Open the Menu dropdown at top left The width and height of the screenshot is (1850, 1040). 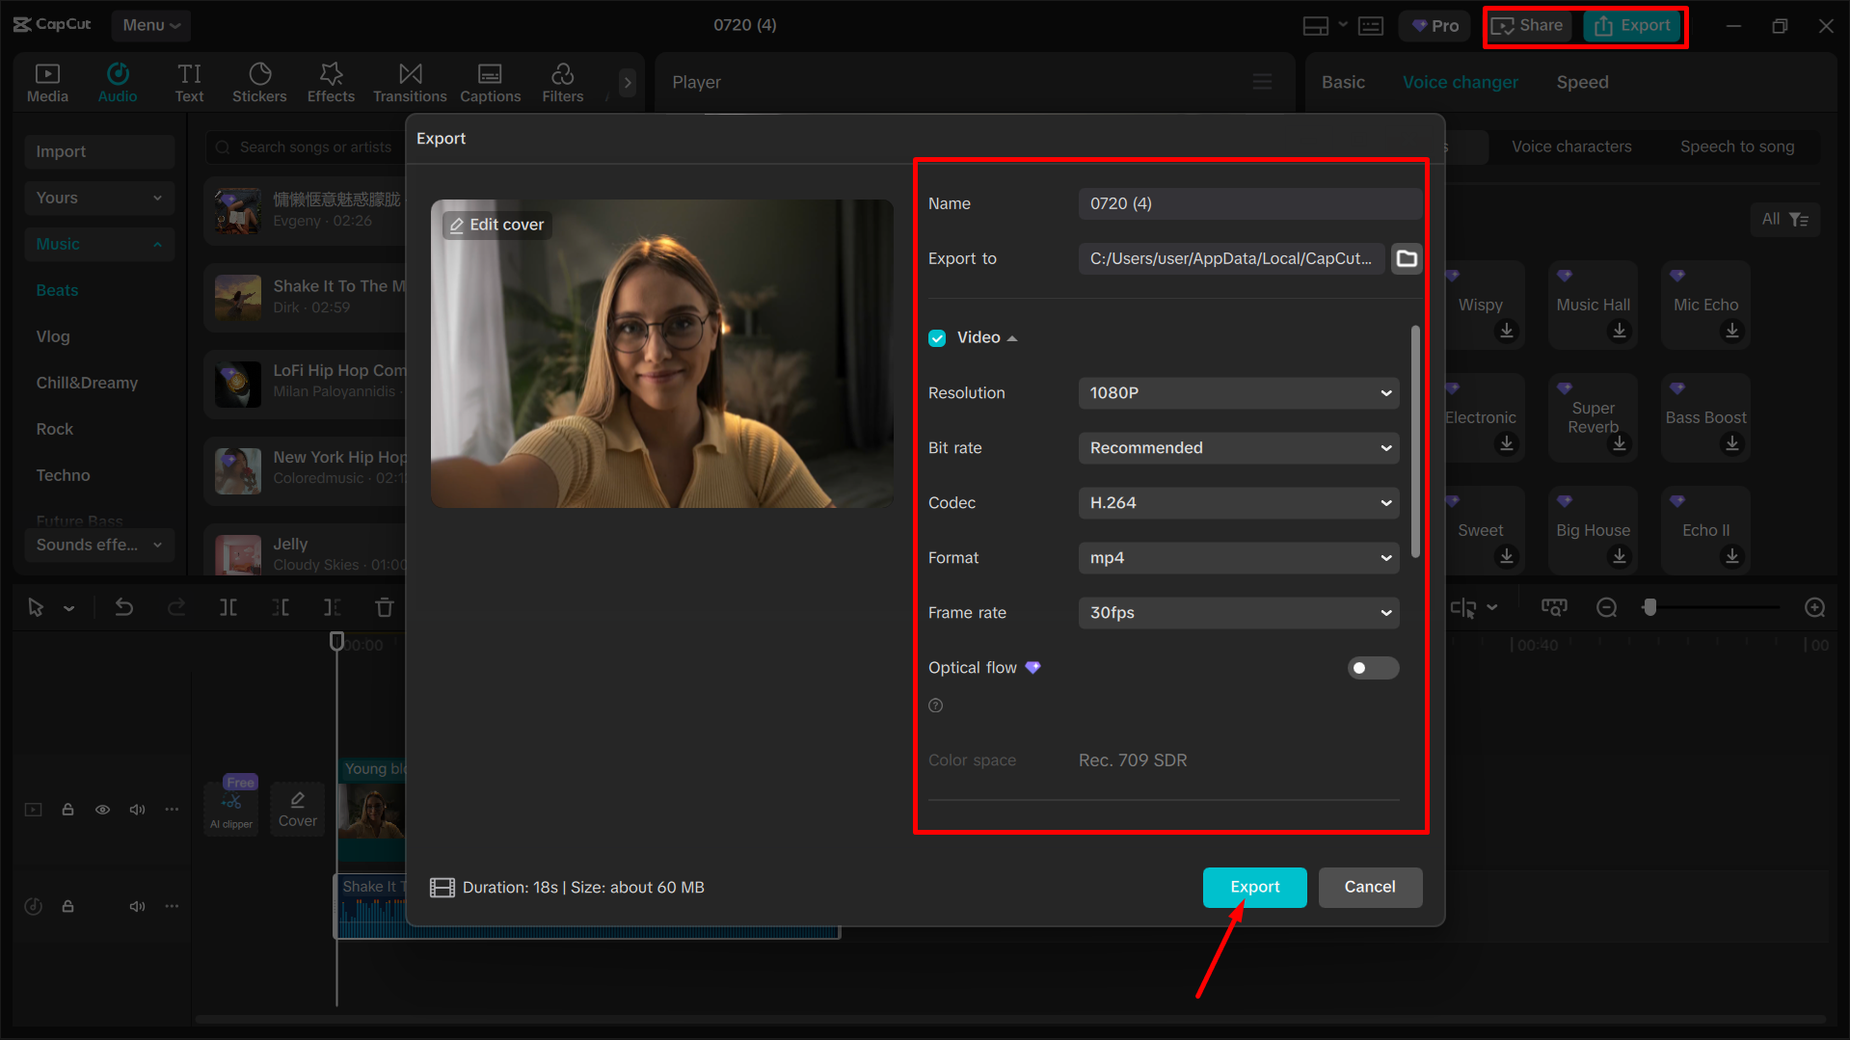pos(150,25)
